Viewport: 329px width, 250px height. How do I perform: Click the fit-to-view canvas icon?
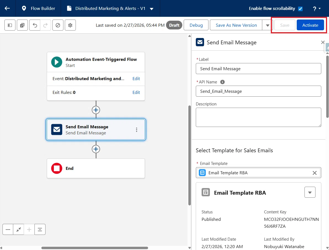click(19, 229)
